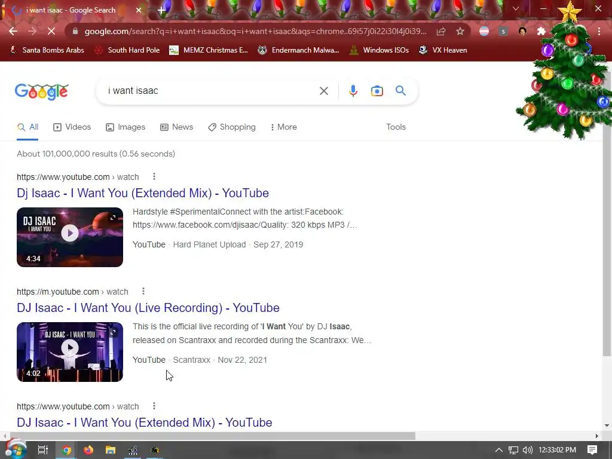Open Windows Start button with Santa hat
This screenshot has height=459, width=612.
[x=16, y=449]
